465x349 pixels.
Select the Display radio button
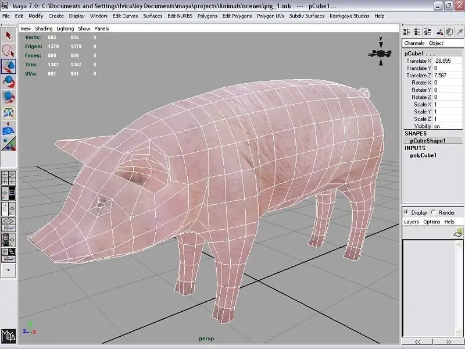[x=406, y=212]
